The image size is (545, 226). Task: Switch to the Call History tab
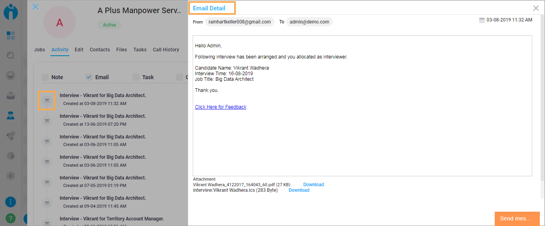tap(166, 50)
